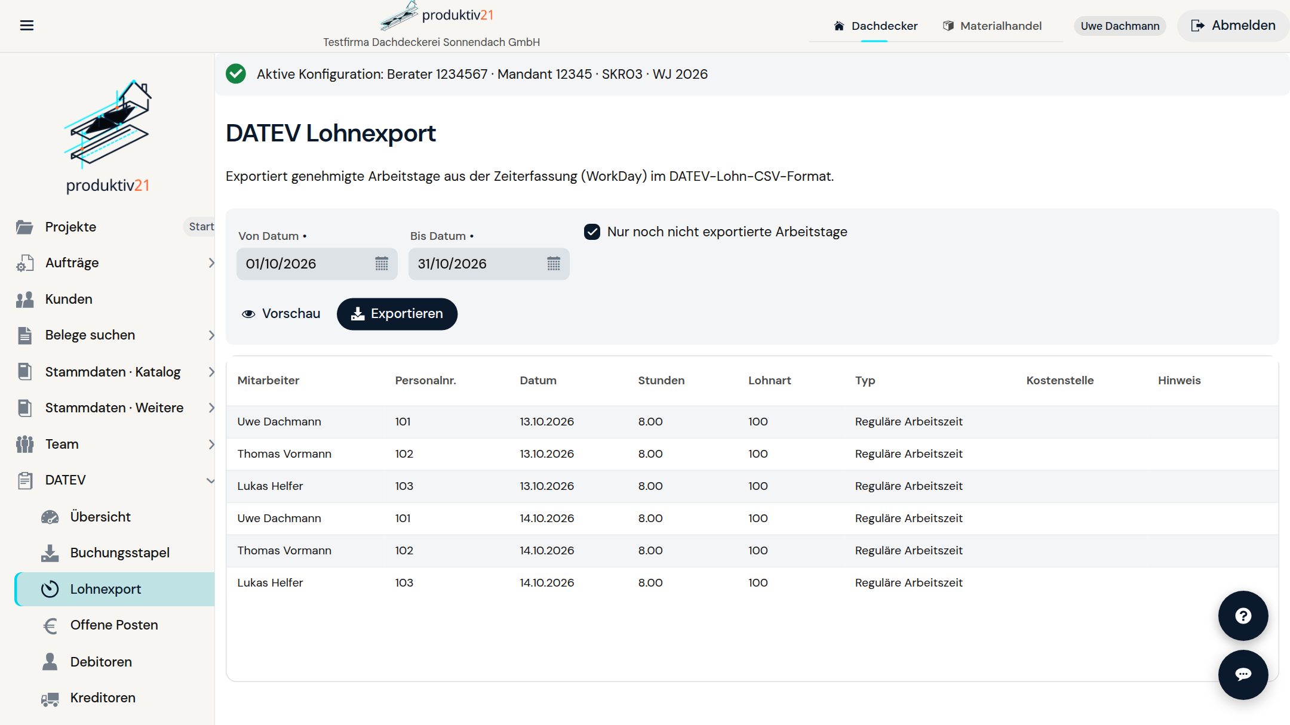This screenshot has width=1290, height=725.
Task: Collapse the DATEV menu chevron
Action: [210, 480]
